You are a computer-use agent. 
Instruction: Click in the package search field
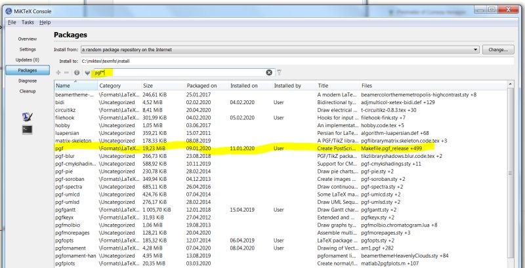[x=184, y=73]
